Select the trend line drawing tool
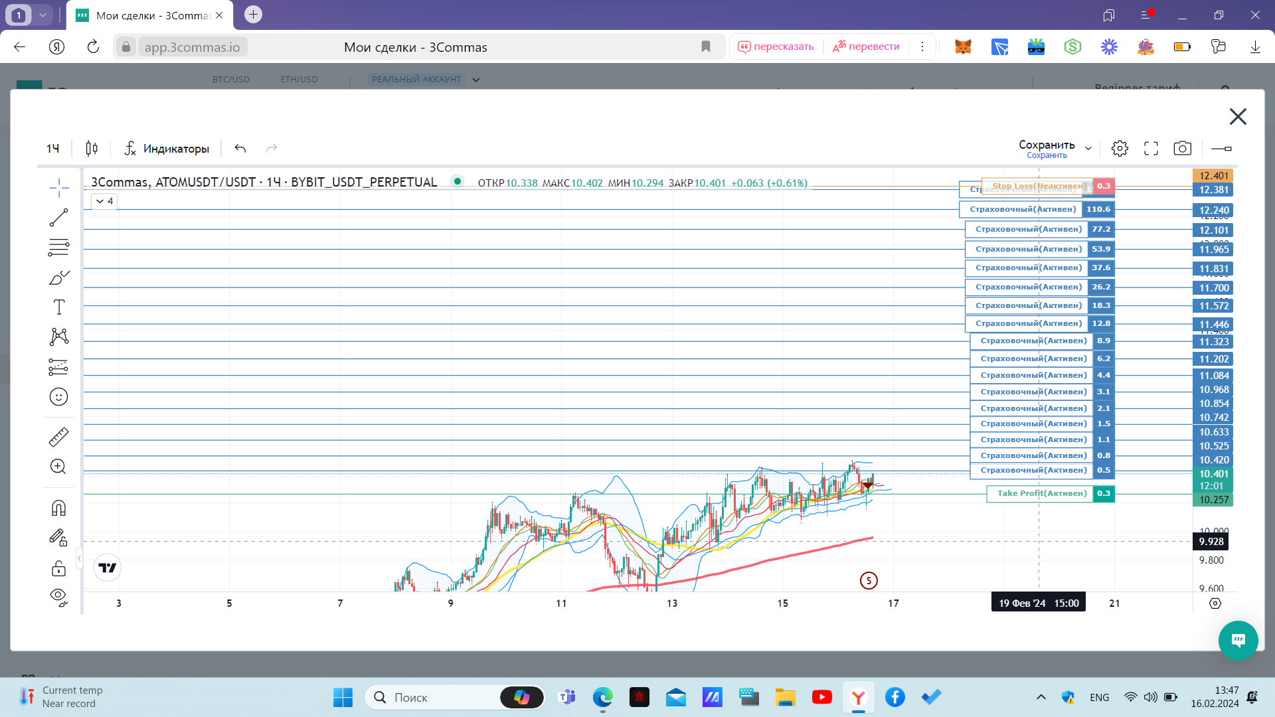The height and width of the screenshot is (717, 1275). [x=58, y=218]
